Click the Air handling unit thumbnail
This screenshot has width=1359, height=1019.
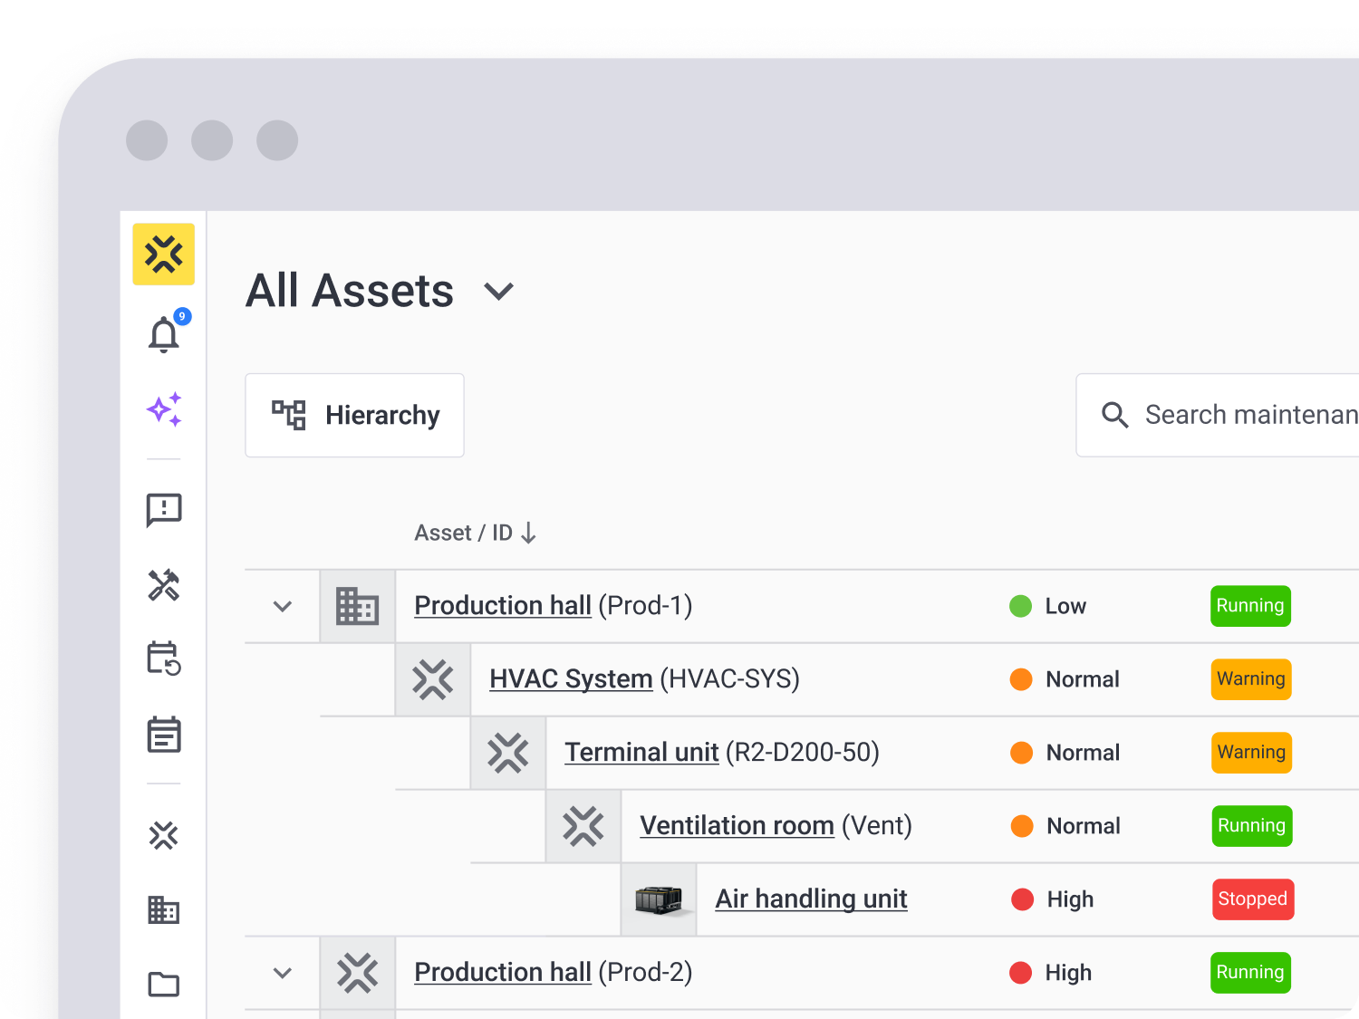[659, 899]
